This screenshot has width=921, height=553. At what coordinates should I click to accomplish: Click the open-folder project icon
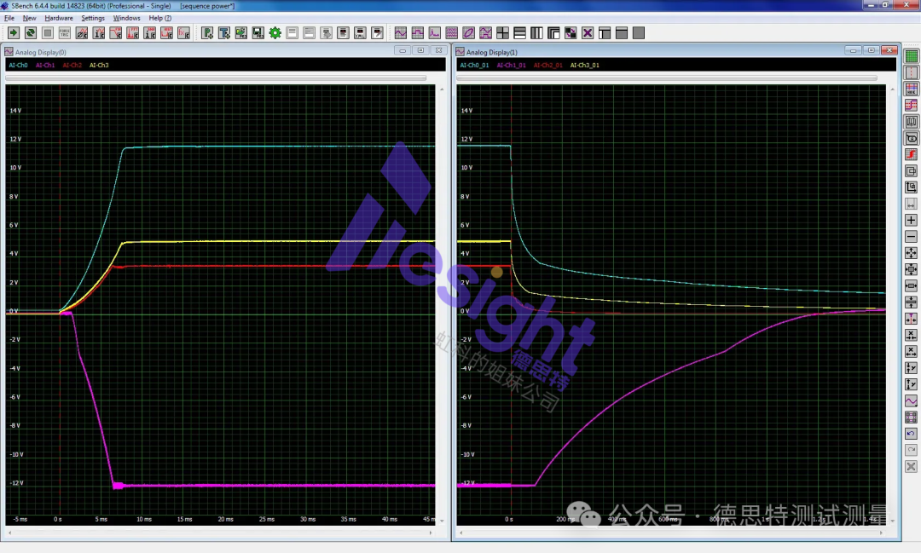pos(241,33)
